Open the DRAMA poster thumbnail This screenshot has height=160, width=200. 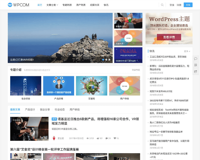click(128, 55)
